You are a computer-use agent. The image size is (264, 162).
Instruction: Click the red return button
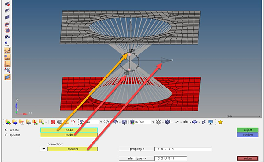pos(248,158)
